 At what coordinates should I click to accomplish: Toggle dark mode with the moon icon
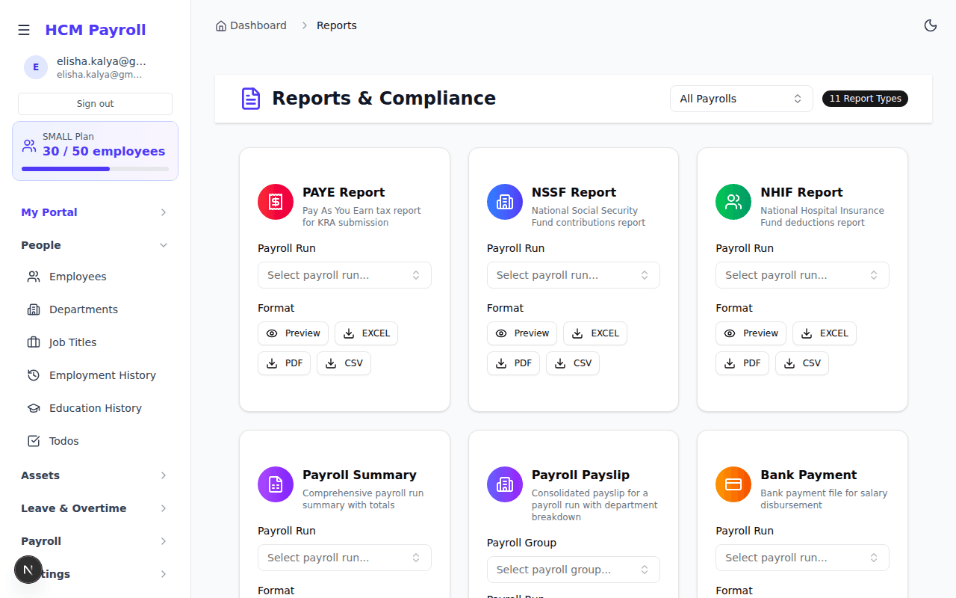click(x=931, y=25)
